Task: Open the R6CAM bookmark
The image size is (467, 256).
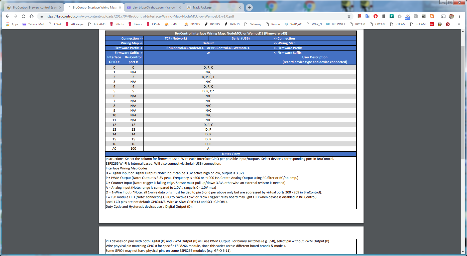Action: pos(418,24)
